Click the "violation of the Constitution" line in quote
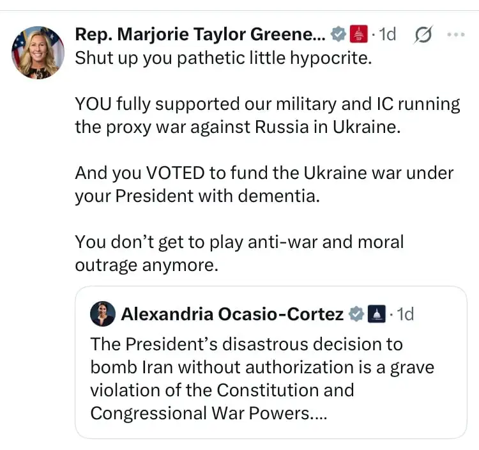 (x=222, y=390)
